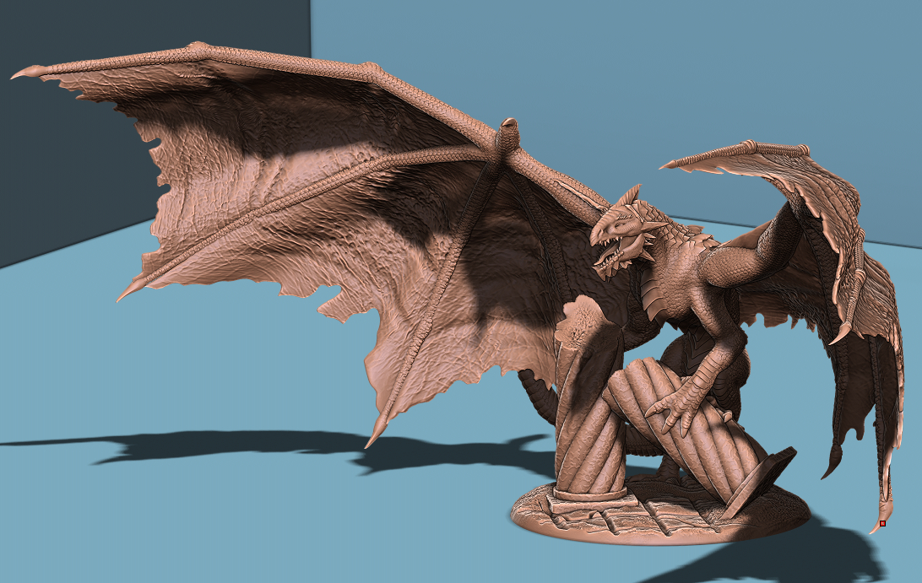Screen dimensions: 922x583
Task: Click the tilted stone slab on the base
Action: 760,481
